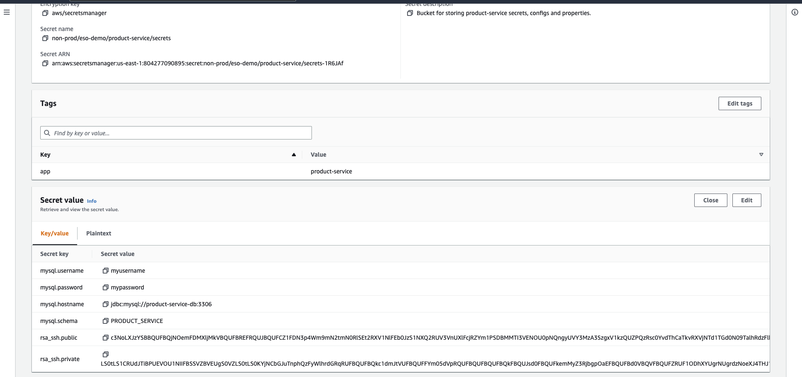802x377 pixels.
Task: Sort tags by Key column arrow
Action: [x=294, y=155]
